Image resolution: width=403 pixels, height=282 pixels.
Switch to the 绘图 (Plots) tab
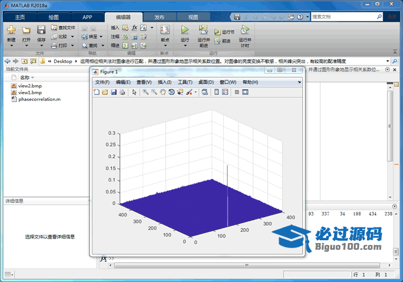(x=54, y=17)
